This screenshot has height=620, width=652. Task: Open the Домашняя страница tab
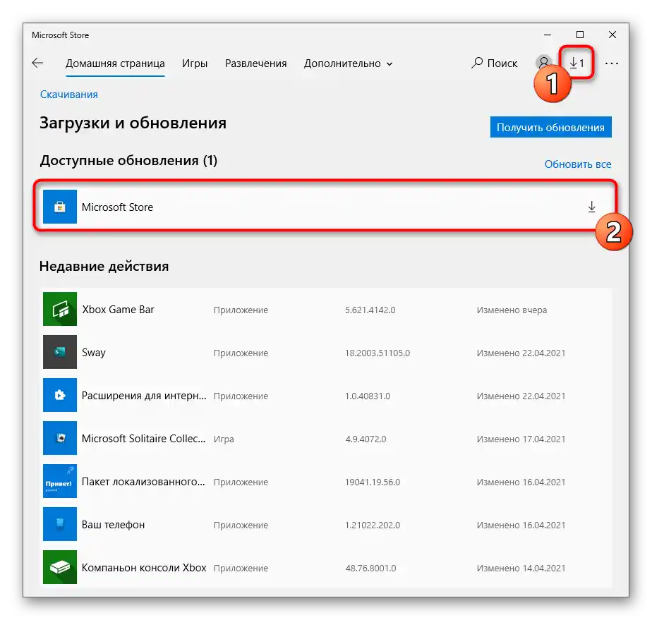115,63
